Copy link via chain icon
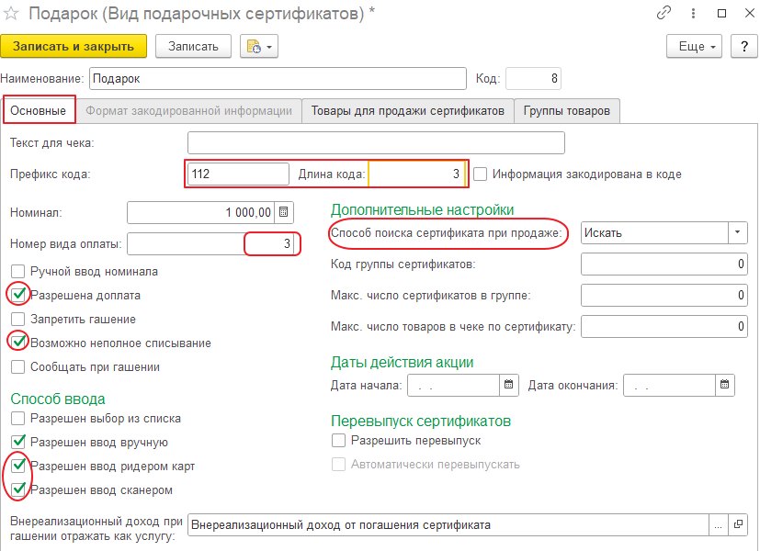This screenshot has width=760, height=551. (664, 13)
